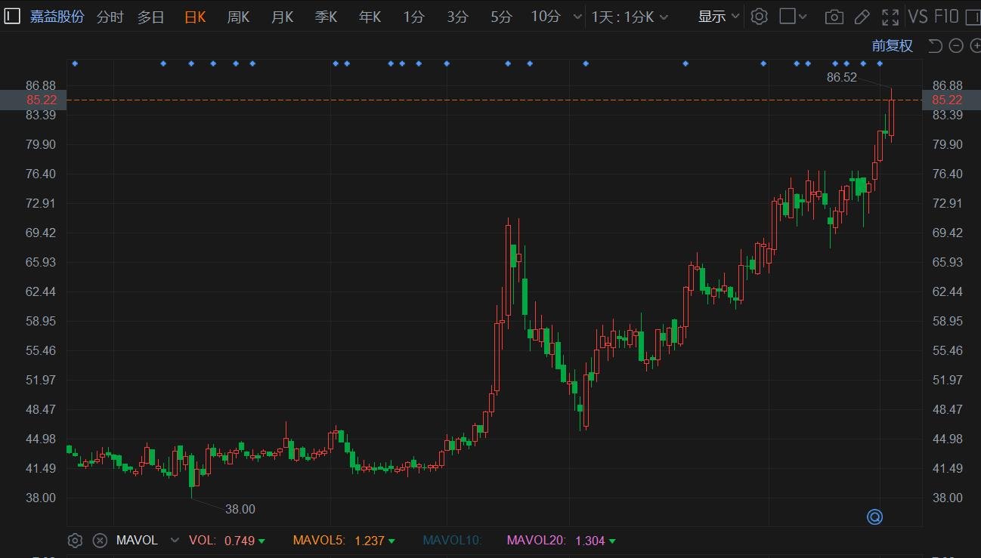Screen dimensions: 981x558
Task: Open the VS compare button
Action: point(918,17)
